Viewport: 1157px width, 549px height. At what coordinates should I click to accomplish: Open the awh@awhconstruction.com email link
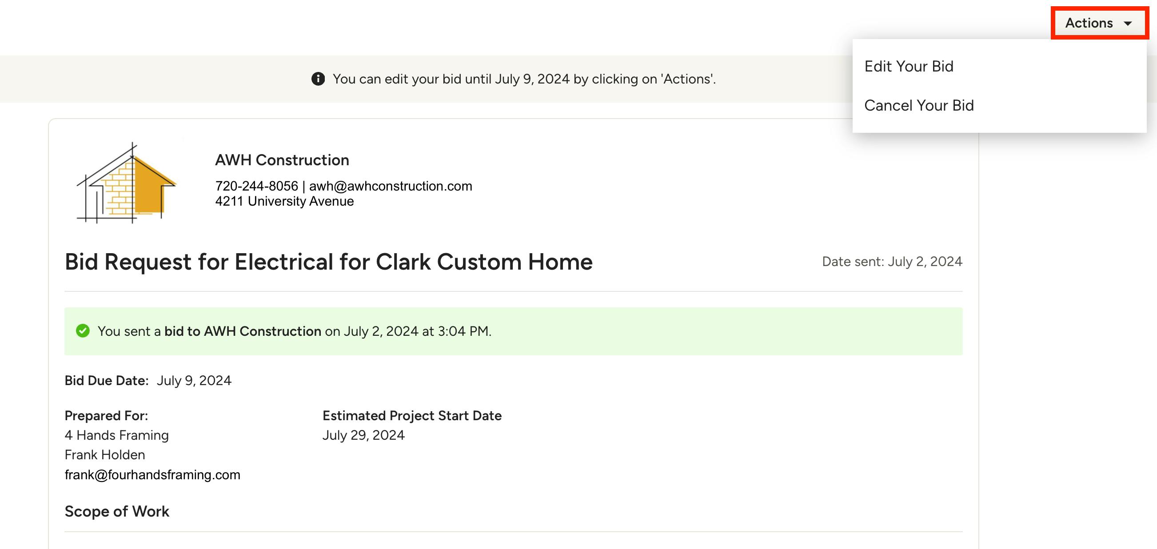[390, 186]
